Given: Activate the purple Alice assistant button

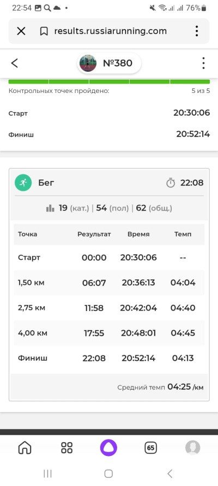Looking at the screenshot, I should (x=108, y=448).
